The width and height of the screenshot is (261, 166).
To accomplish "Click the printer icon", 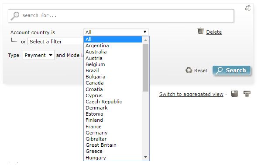I will click(x=247, y=94).
